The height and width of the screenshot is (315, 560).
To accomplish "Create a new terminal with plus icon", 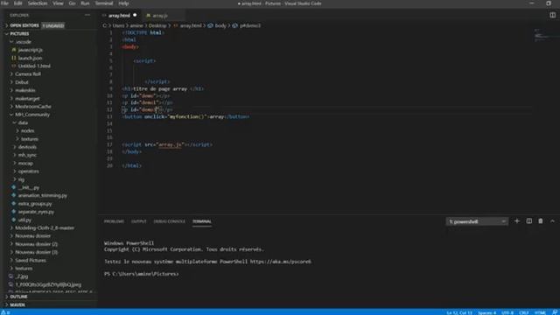I will [517, 221].
